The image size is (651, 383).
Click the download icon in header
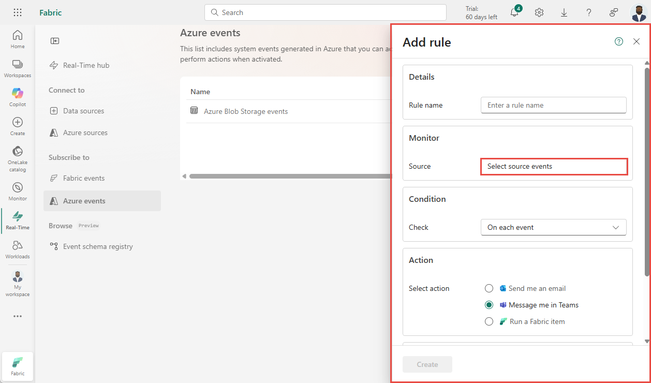point(564,12)
